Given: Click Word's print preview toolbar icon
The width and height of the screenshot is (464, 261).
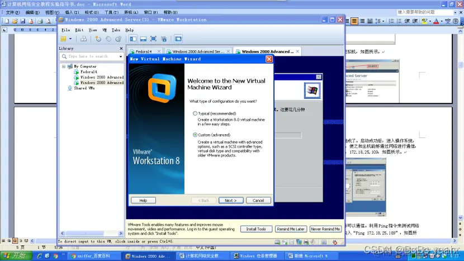Looking at the screenshot, I should pyautogui.click(x=48, y=21).
